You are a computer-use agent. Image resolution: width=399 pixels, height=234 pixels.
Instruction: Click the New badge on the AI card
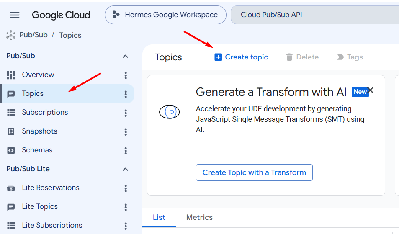tap(360, 92)
